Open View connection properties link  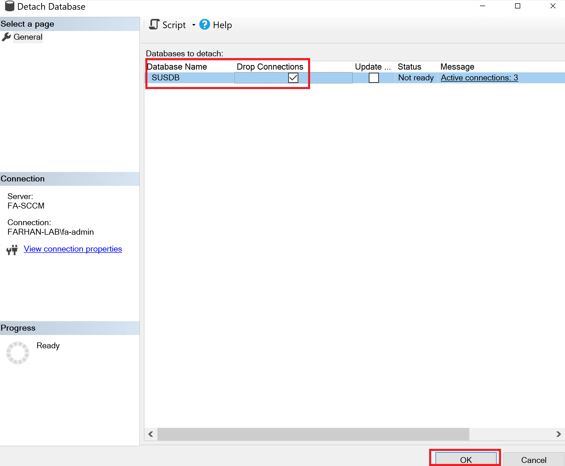(x=73, y=249)
